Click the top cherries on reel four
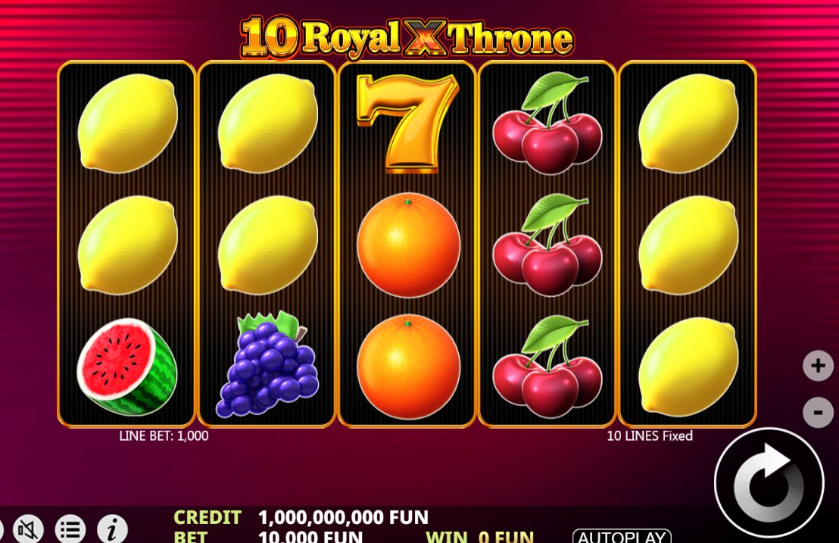The image size is (839, 543). pos(547,123)
